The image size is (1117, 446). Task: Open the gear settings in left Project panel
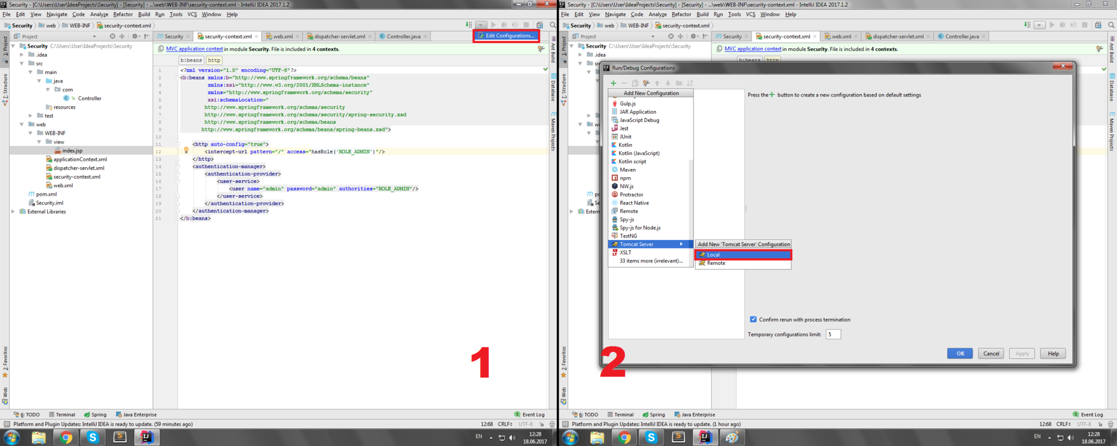[x=136, y=36]
